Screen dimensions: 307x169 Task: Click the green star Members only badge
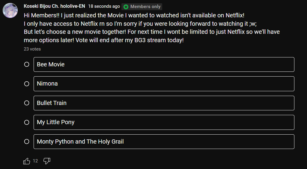142,7
